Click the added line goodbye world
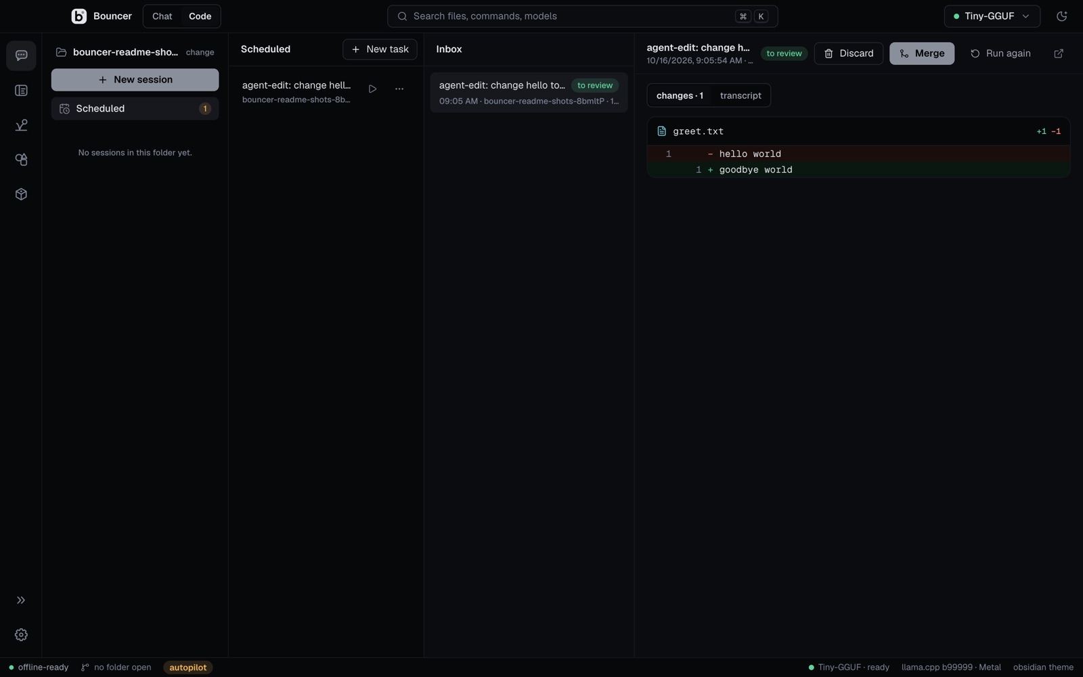The height and width of the screenshot is (677, 1083). (x=858, y=170)
